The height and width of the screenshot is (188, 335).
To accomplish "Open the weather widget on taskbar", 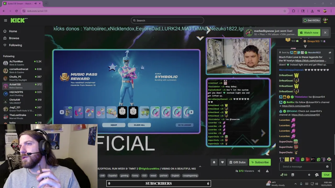I will [276, 184].
